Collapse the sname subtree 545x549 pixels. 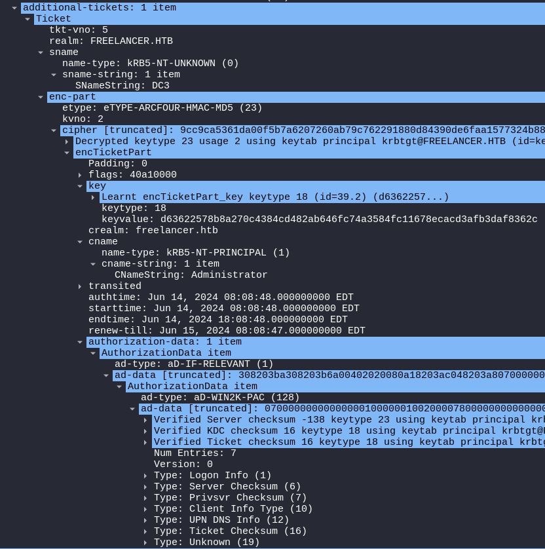[41, 52]
